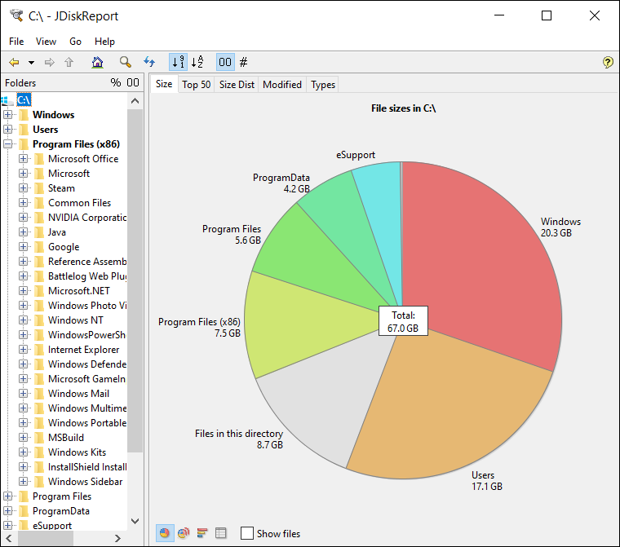
Task: Click the JDiskReport title bar app icon
Action: pyautogui.click(x=16, y=15)
